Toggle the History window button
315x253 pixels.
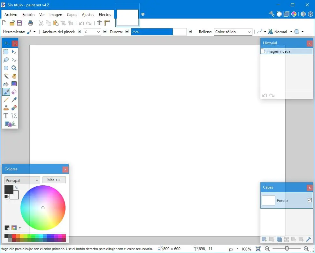tap(279, 14)
